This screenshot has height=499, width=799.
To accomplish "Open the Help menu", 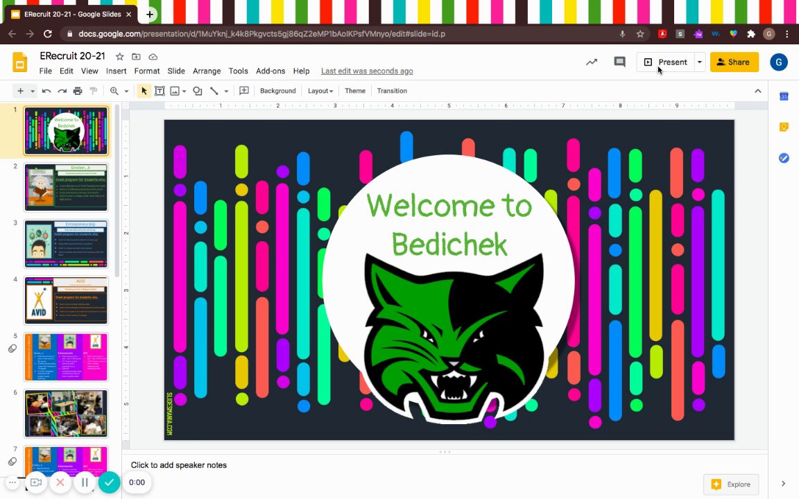I will coord(301,71).
